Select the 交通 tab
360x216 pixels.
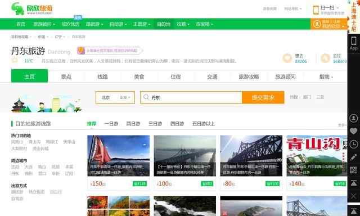tap(212, 76)
